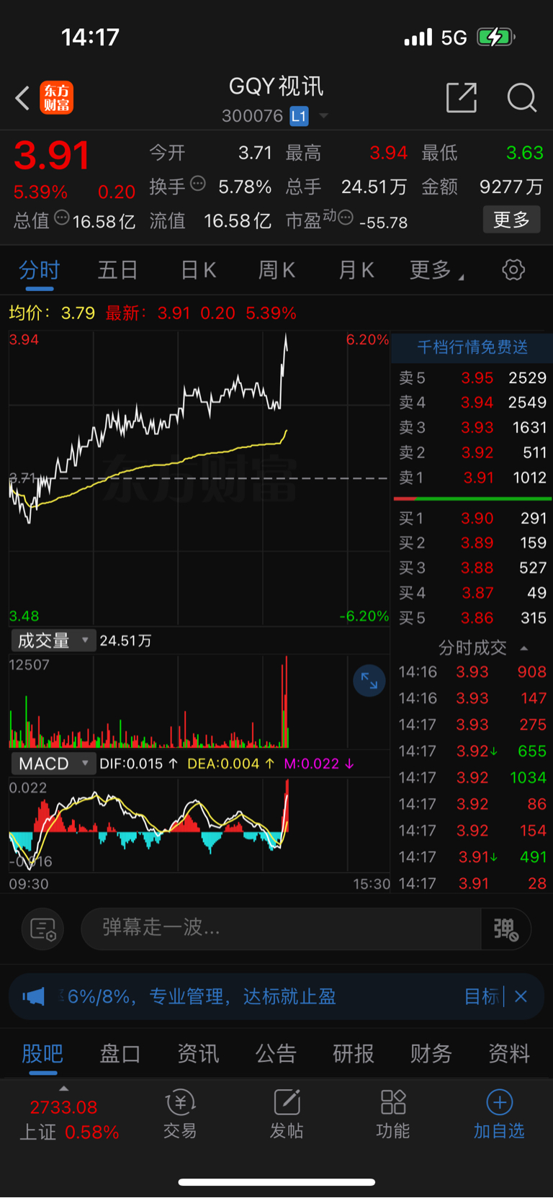The width and height of the screenshot is (553, 1198).
Task: Select 卖3 order row at 3.93
Action: (x=472, y=427)
